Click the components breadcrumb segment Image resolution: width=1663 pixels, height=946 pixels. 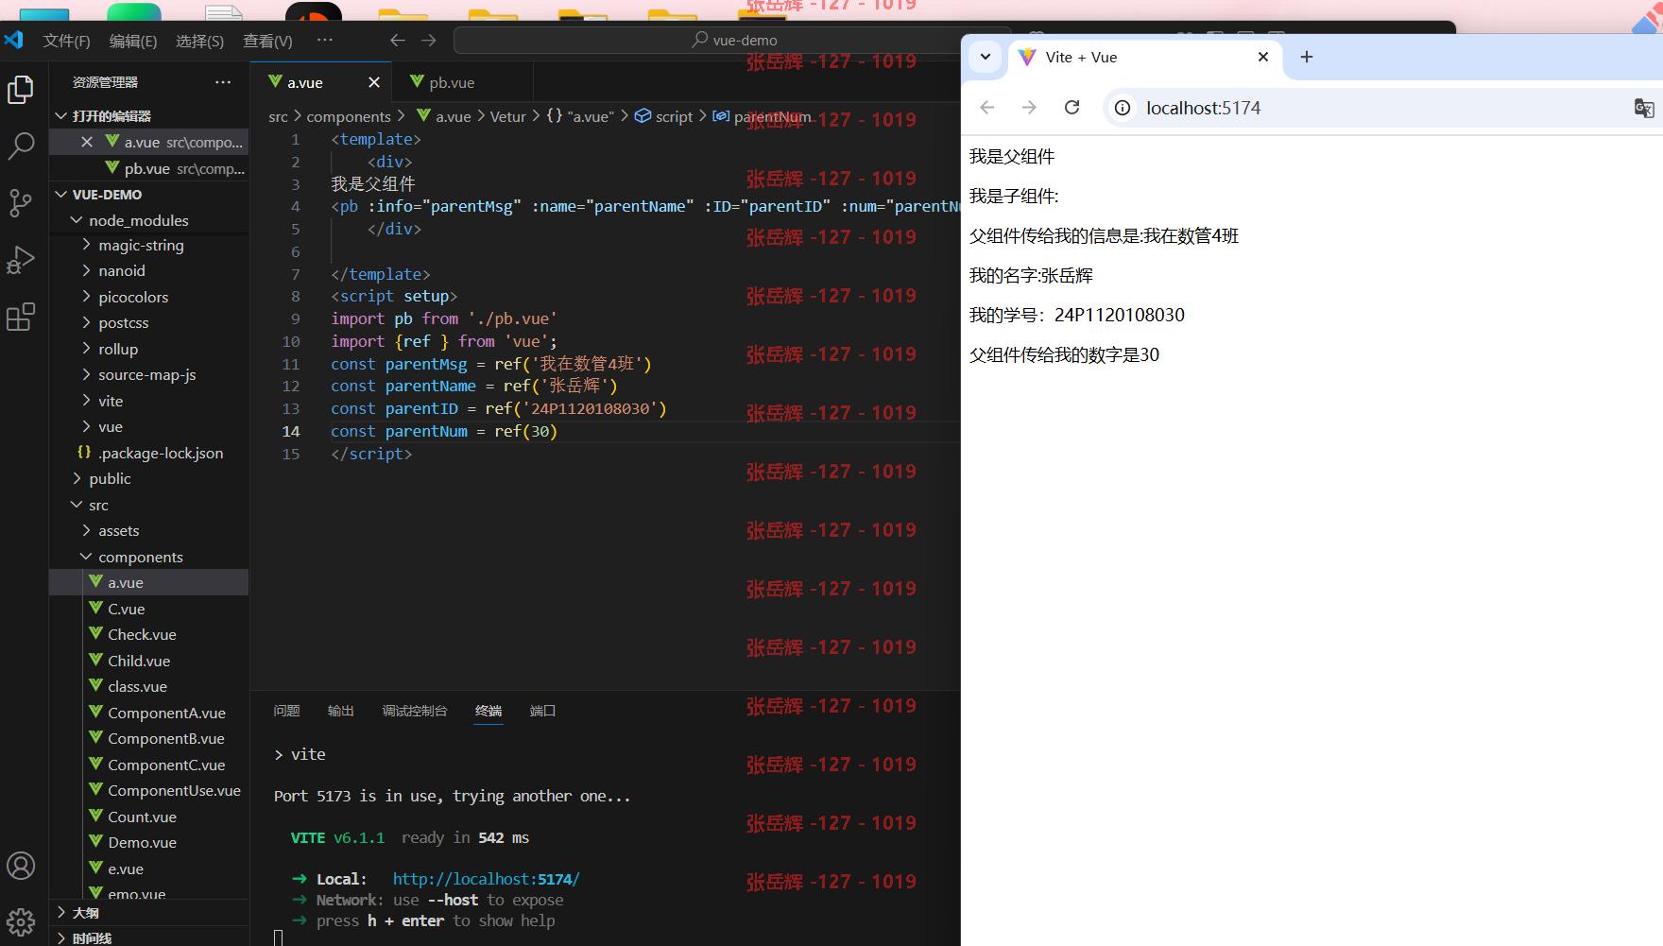pyautogui.click(x=349, y=116)
